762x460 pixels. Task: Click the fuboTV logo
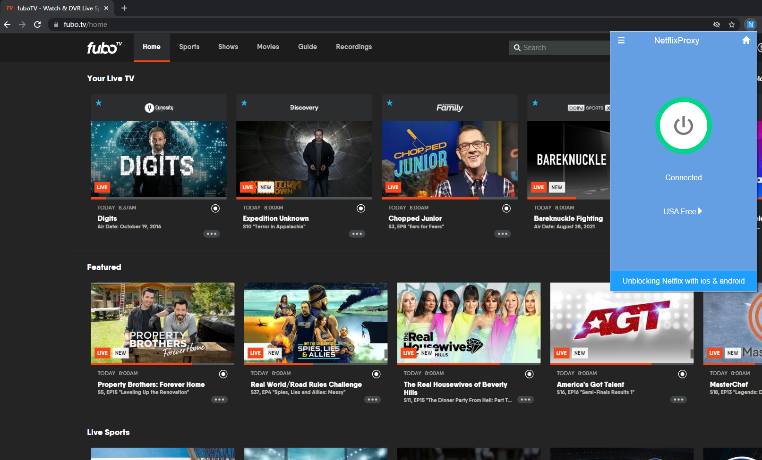coord(104,48)
